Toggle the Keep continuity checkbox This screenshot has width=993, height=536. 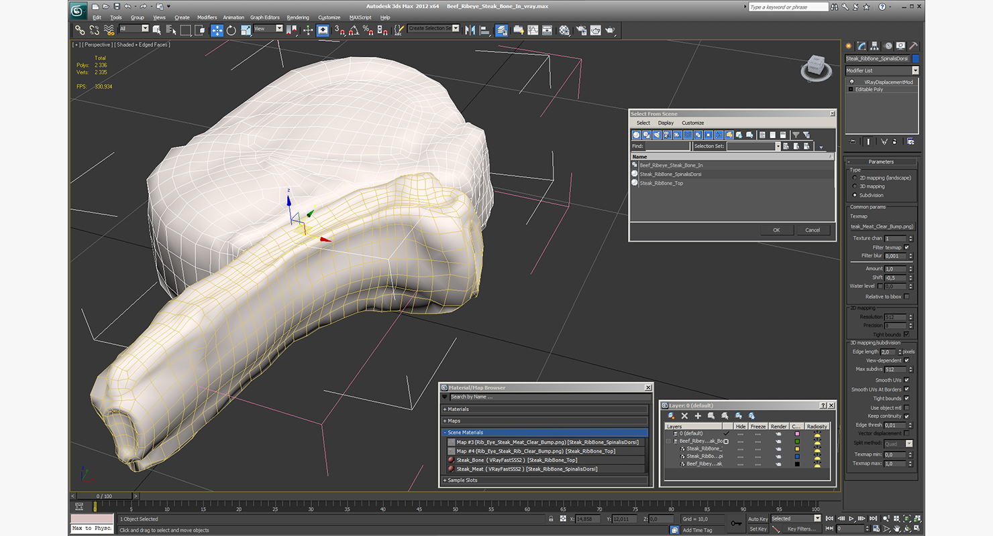point(906,416)
